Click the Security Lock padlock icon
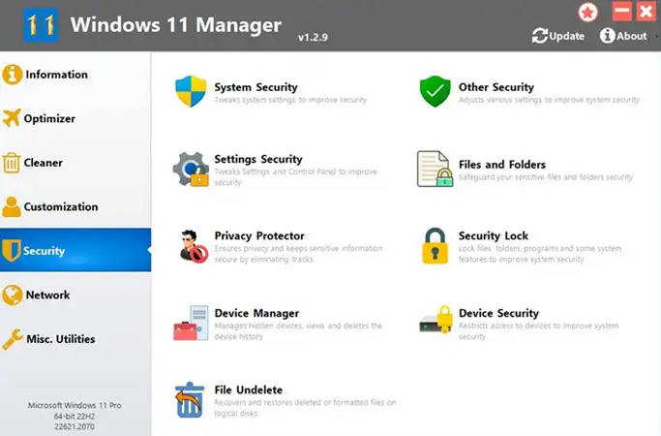 436,246
